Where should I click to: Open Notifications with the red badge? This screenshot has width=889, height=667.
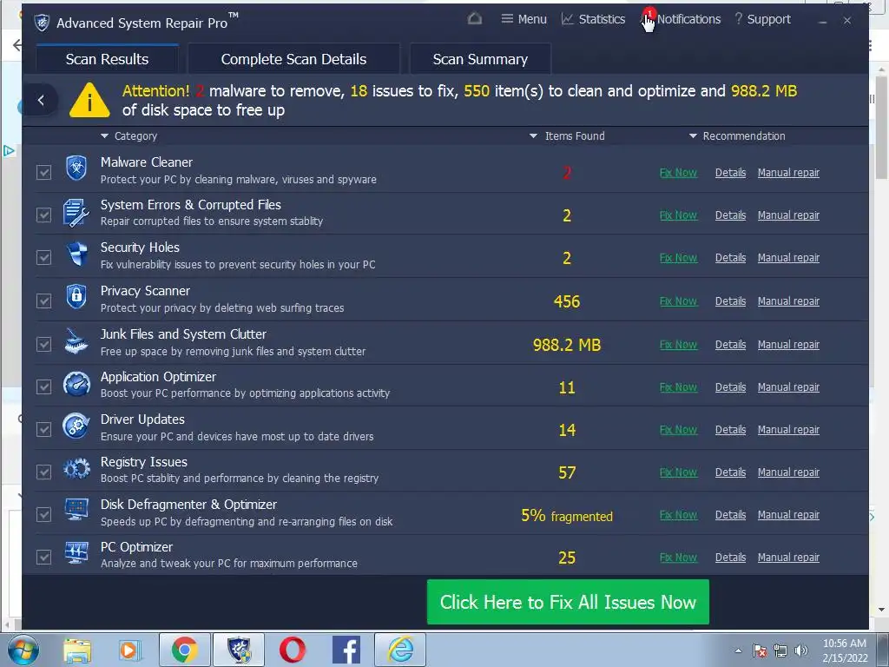681,19
